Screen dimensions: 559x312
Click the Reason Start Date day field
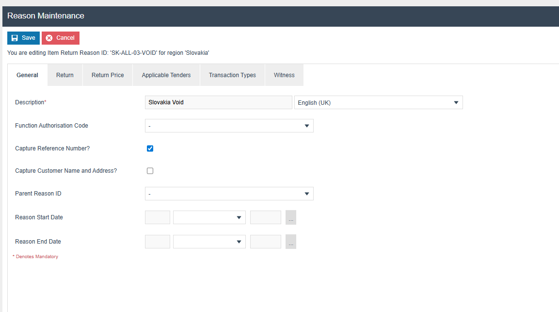158,217
